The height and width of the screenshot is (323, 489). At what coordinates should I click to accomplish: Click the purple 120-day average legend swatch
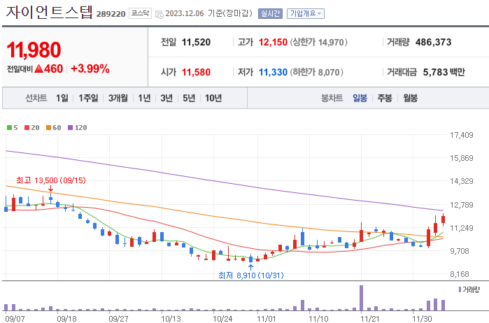[70, 127]
